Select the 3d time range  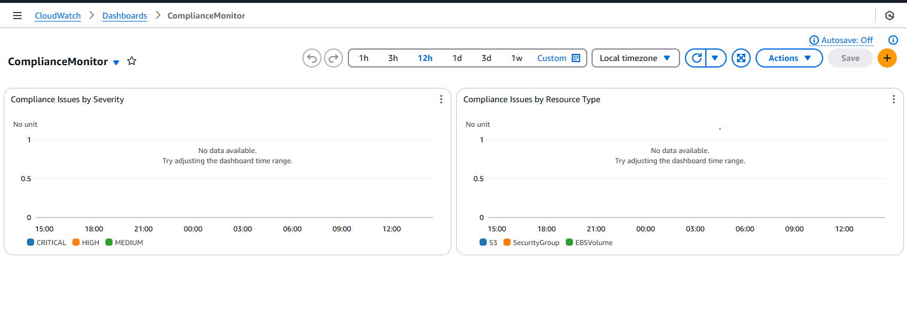[486, 58]
